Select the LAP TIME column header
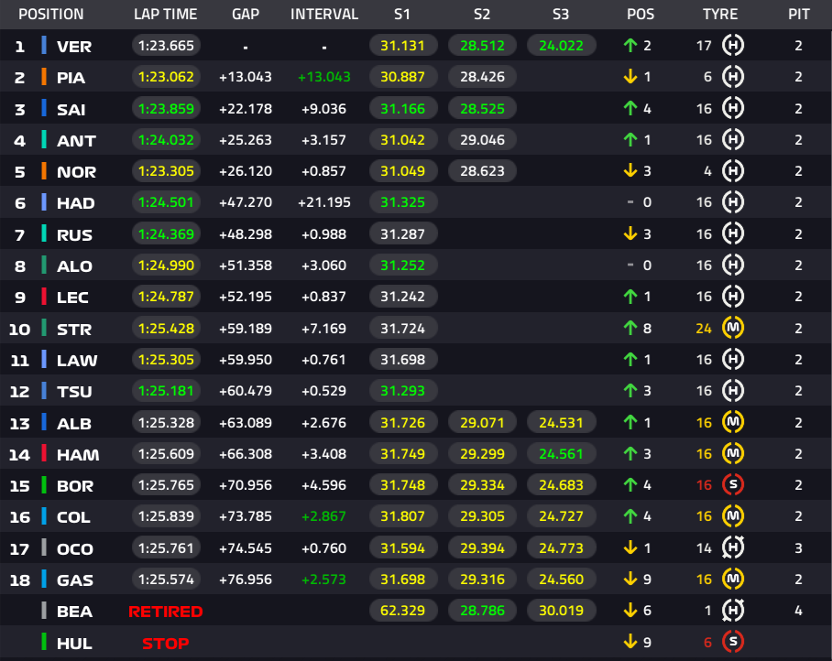Screen dimensions: 832x661 166,15
